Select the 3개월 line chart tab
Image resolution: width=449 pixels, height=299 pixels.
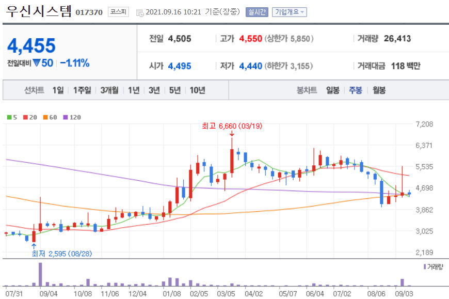click(x=109, y=90)
